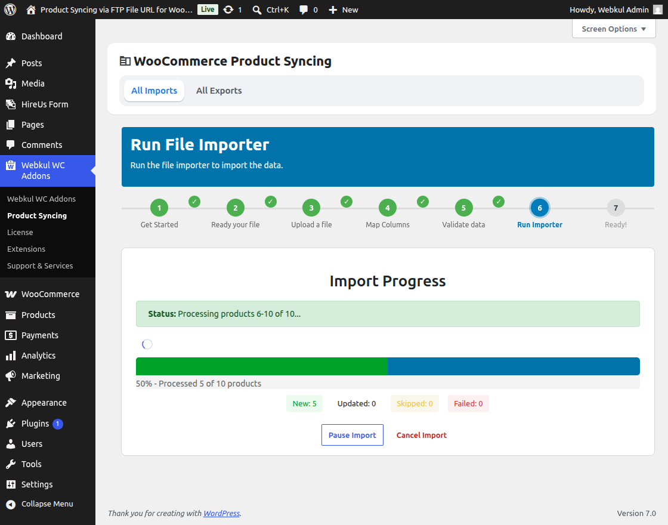668x525 pixels.
Task: Open Webkul WC Addons submenu link
Action: point(41,199)
